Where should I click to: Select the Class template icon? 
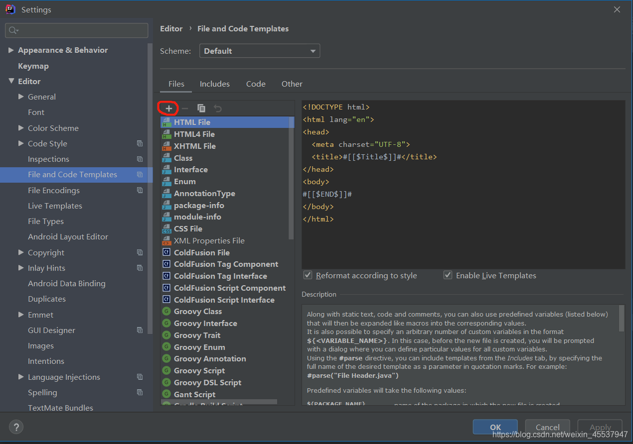point(166,158)
